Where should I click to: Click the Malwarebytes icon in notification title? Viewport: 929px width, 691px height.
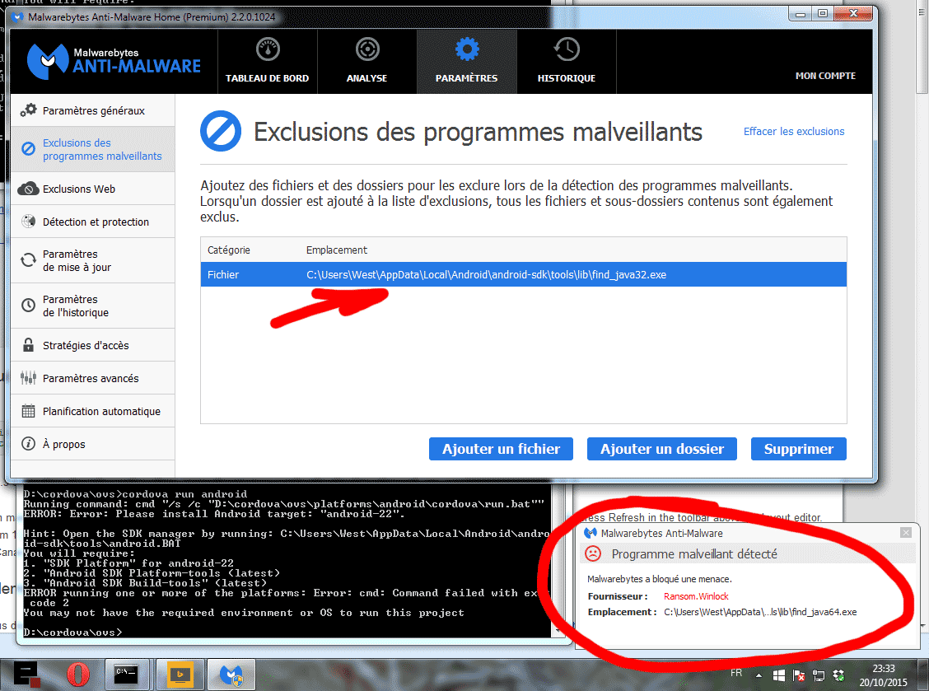tap(591, 534)
